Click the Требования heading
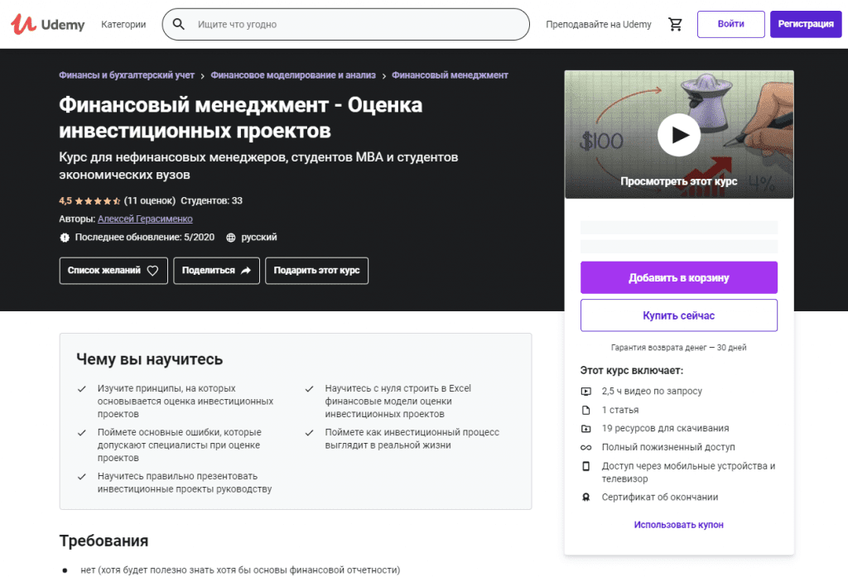Viewport: 848px width, 582px height. 104,541
